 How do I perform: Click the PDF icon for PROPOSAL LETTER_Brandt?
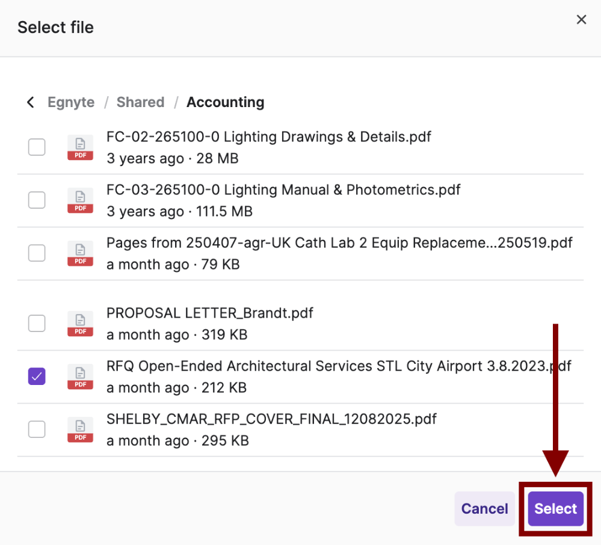pyautogui.click(x=80, y=324)
